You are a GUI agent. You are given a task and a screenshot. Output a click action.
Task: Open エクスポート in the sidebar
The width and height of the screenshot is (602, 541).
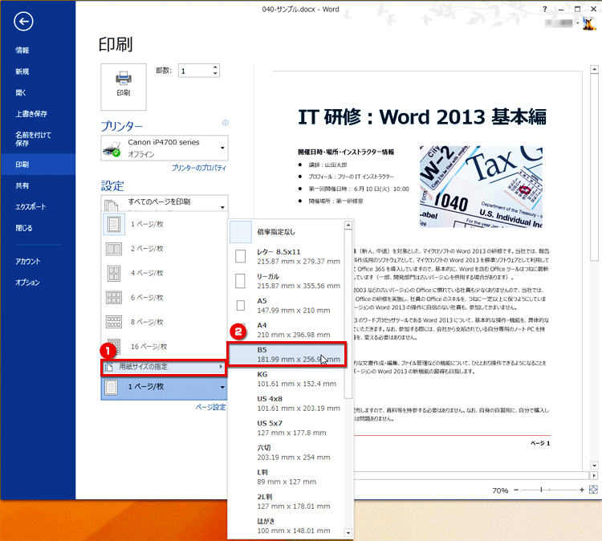(x=38, y=206)
